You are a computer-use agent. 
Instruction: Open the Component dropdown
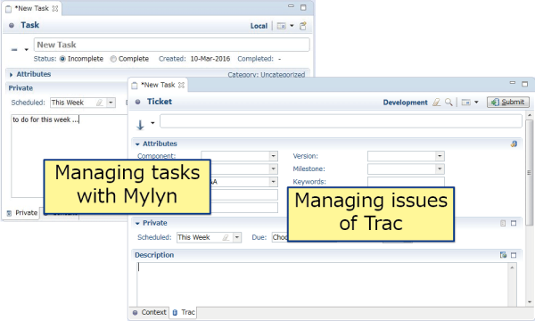[x=274, y=156]
